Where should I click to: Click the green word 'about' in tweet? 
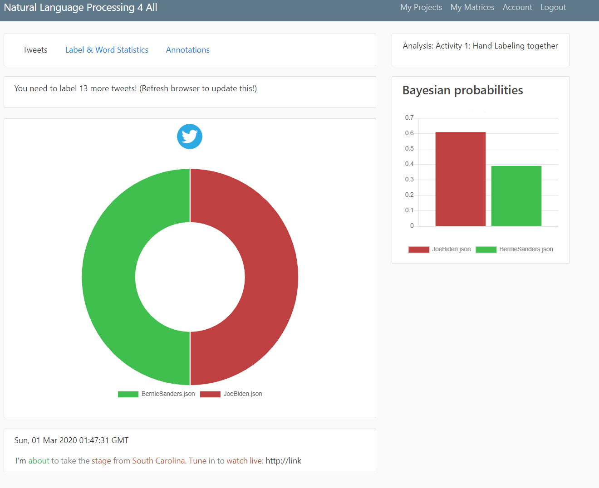[x=39, y=461]
